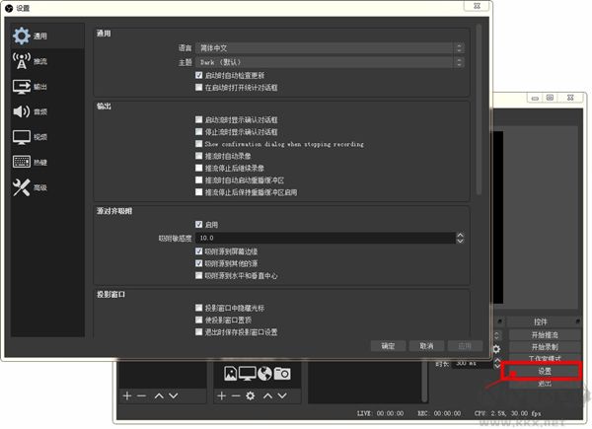This screenshot has width=592, height=429.
Task: Click the 应用 apply button
Action: point(465,346)
